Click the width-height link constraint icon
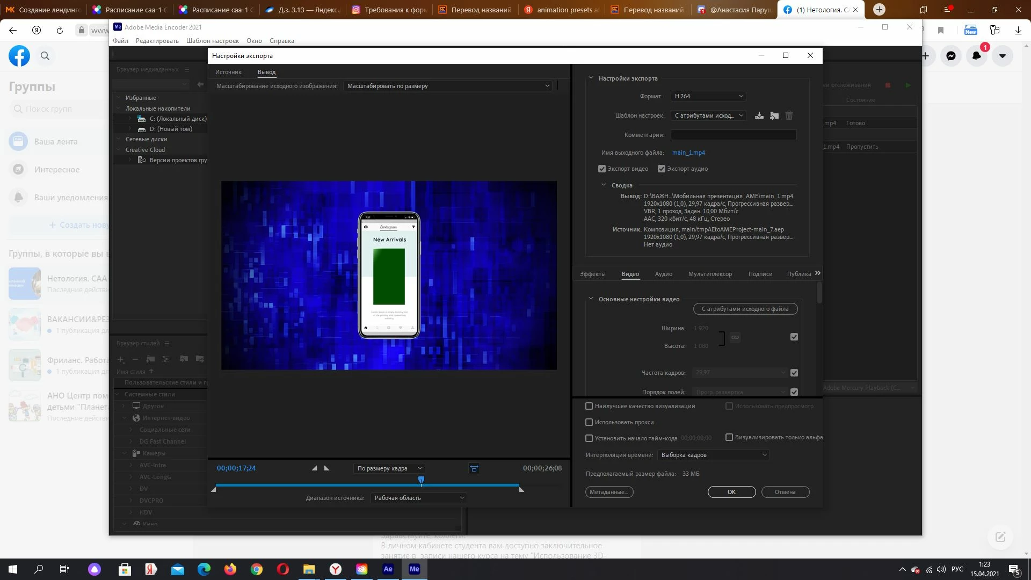 click(735, 337)
